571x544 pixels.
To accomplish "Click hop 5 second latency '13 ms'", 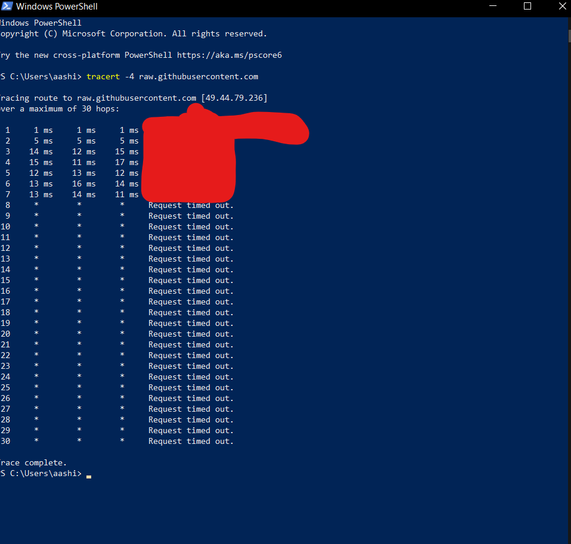I will coord(84,173).
